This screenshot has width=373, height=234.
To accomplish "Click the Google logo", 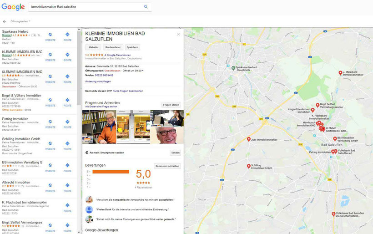I will point(13,7).
